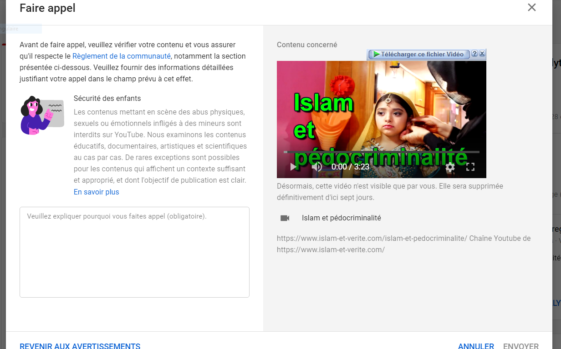
Task: Mute the video with speaker icon
Action: click(x=317, y=167)
